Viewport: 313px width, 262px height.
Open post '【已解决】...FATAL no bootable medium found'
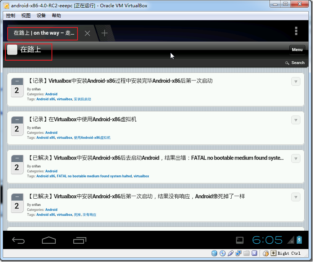click(x=155, y=158)
